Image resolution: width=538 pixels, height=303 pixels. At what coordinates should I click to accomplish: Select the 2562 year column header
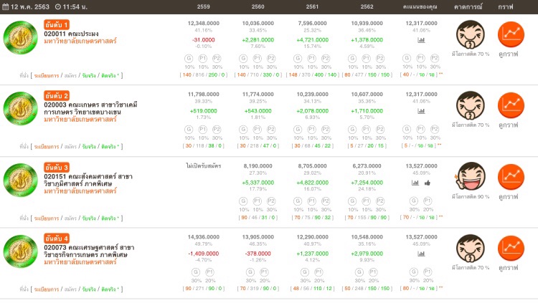click(367, 6)
